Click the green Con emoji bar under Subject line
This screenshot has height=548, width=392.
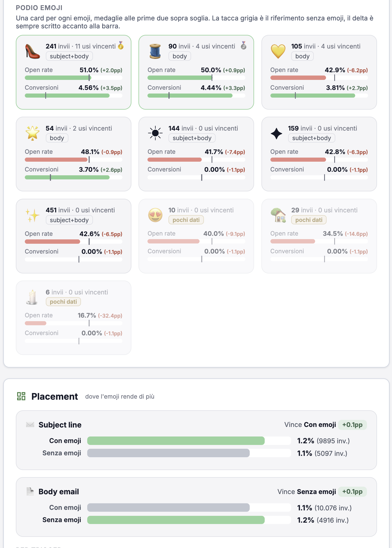coord(176,441)
